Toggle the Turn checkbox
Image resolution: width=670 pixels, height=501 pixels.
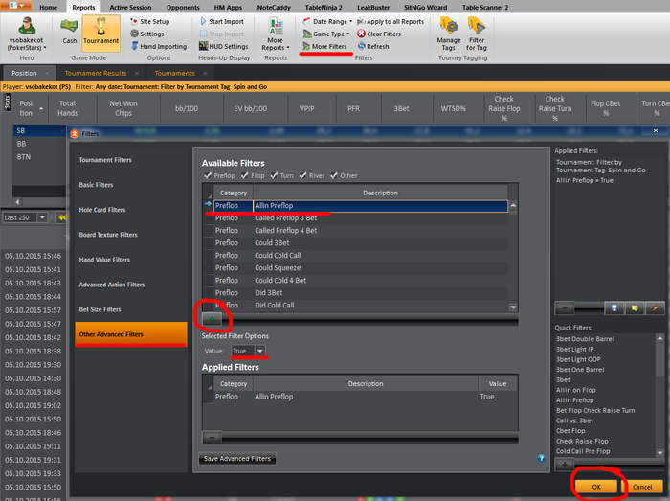click(274, 175)
